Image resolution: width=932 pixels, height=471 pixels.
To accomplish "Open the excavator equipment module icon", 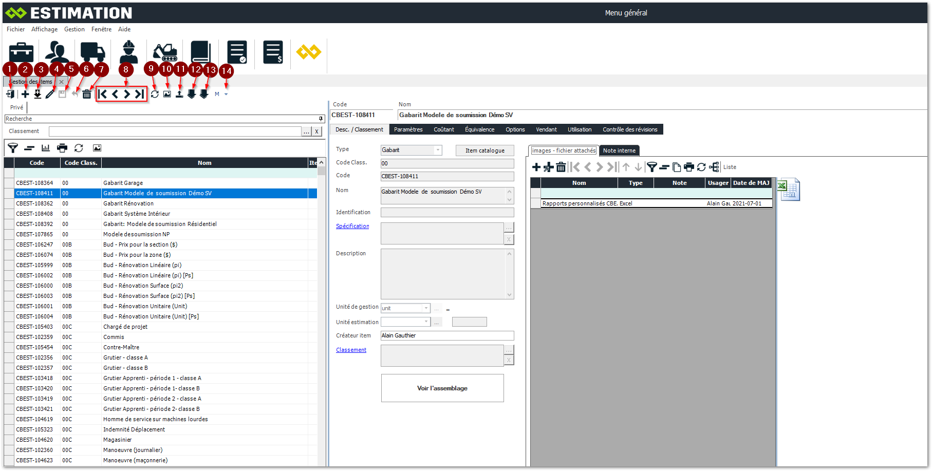I will click(165, 52).
